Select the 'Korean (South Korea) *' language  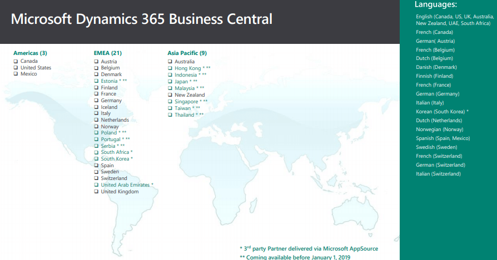[442, 112]
